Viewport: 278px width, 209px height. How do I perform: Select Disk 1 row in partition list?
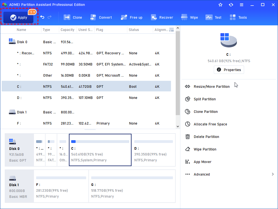pos(86,112)
